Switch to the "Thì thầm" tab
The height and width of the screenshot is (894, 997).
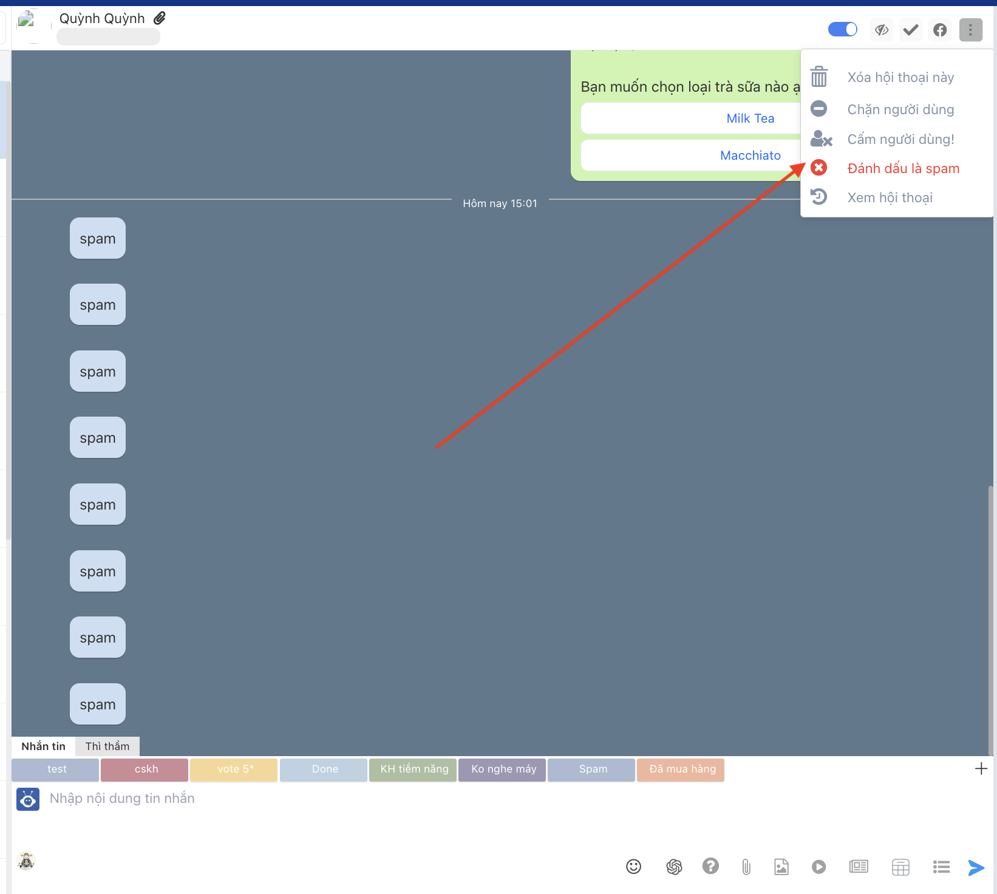(x=107, y=746)
